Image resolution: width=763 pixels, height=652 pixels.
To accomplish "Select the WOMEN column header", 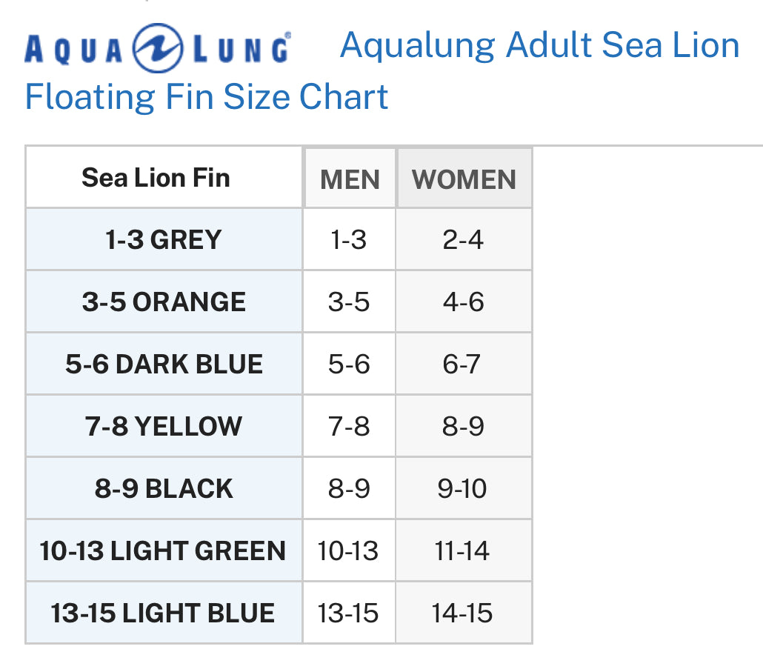I will pyautogui.click(x=464, y=179).
